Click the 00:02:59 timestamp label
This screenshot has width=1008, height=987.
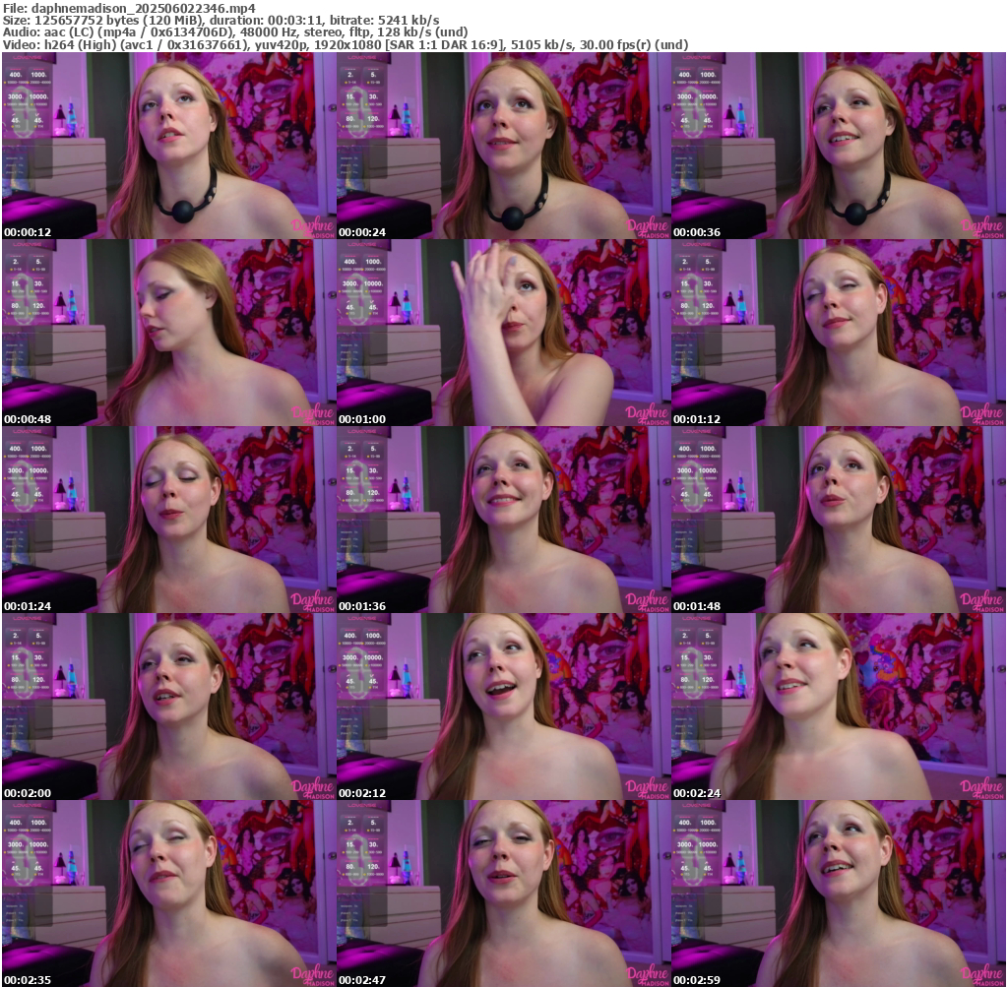(x=697, y=979)
